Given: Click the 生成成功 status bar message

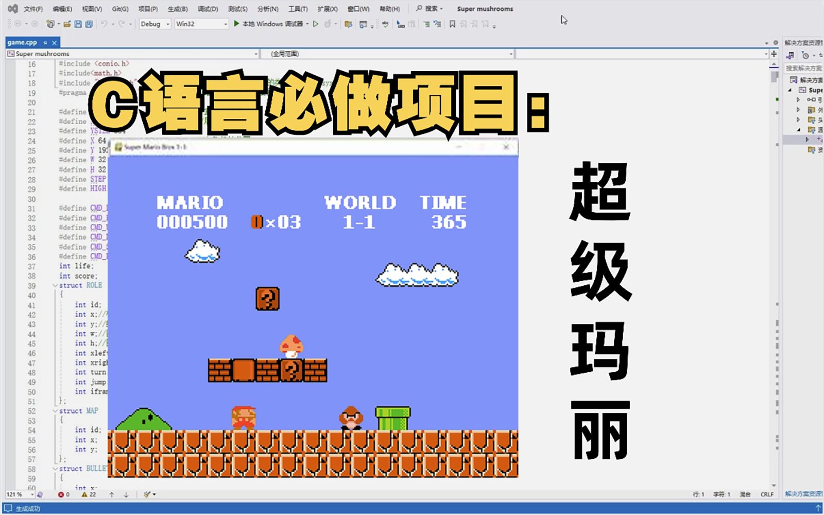Looking at the screenshot, I should coord(27,509).
